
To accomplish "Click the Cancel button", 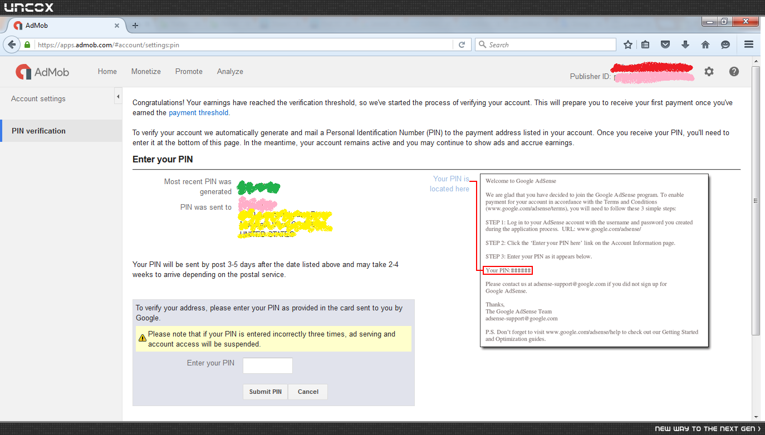I will 308,392.
